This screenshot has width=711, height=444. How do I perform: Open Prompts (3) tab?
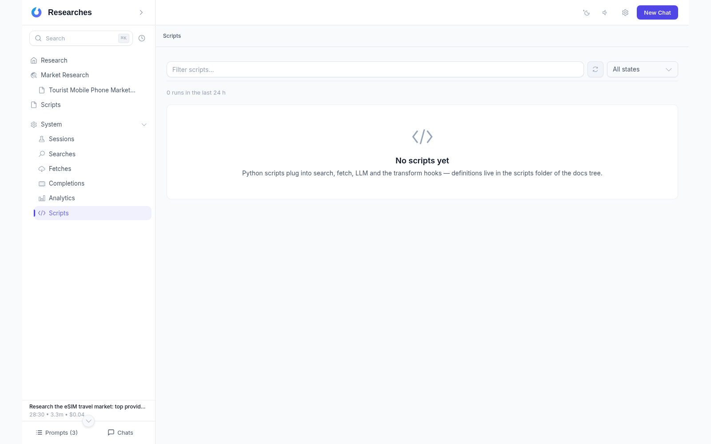56,432
